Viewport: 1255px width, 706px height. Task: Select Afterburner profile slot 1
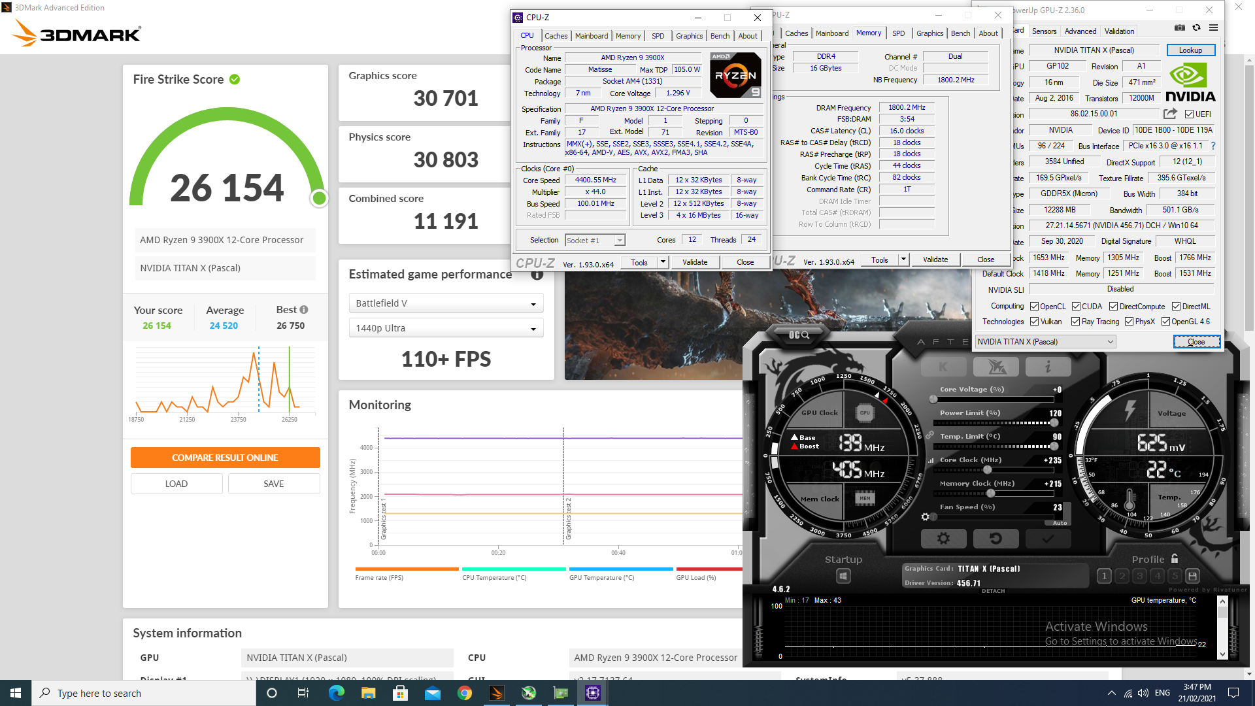click(1104, 576)
